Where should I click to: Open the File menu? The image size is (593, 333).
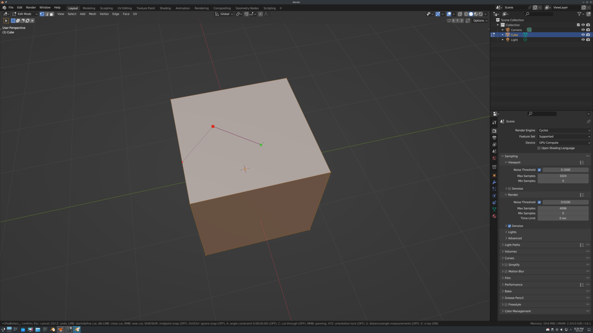(x=11, y=8)
